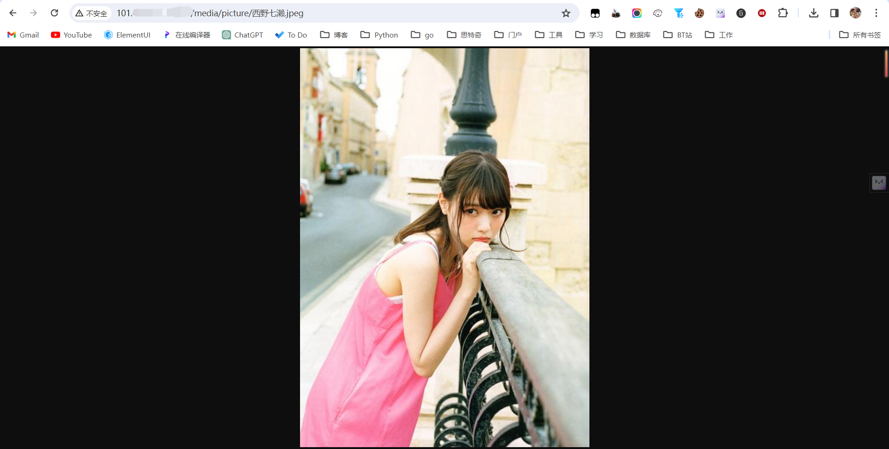Open the user profile avatar
The image size is (889, 449).
click(x=855, y=13)
